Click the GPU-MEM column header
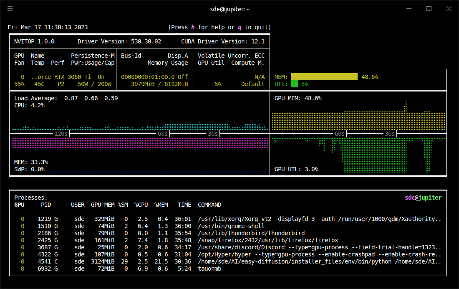The width and height of the screenshot is (459, 289). click(103, 205)
